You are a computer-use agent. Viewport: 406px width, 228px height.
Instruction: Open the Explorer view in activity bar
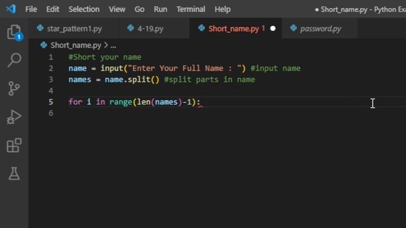[14, 32]
